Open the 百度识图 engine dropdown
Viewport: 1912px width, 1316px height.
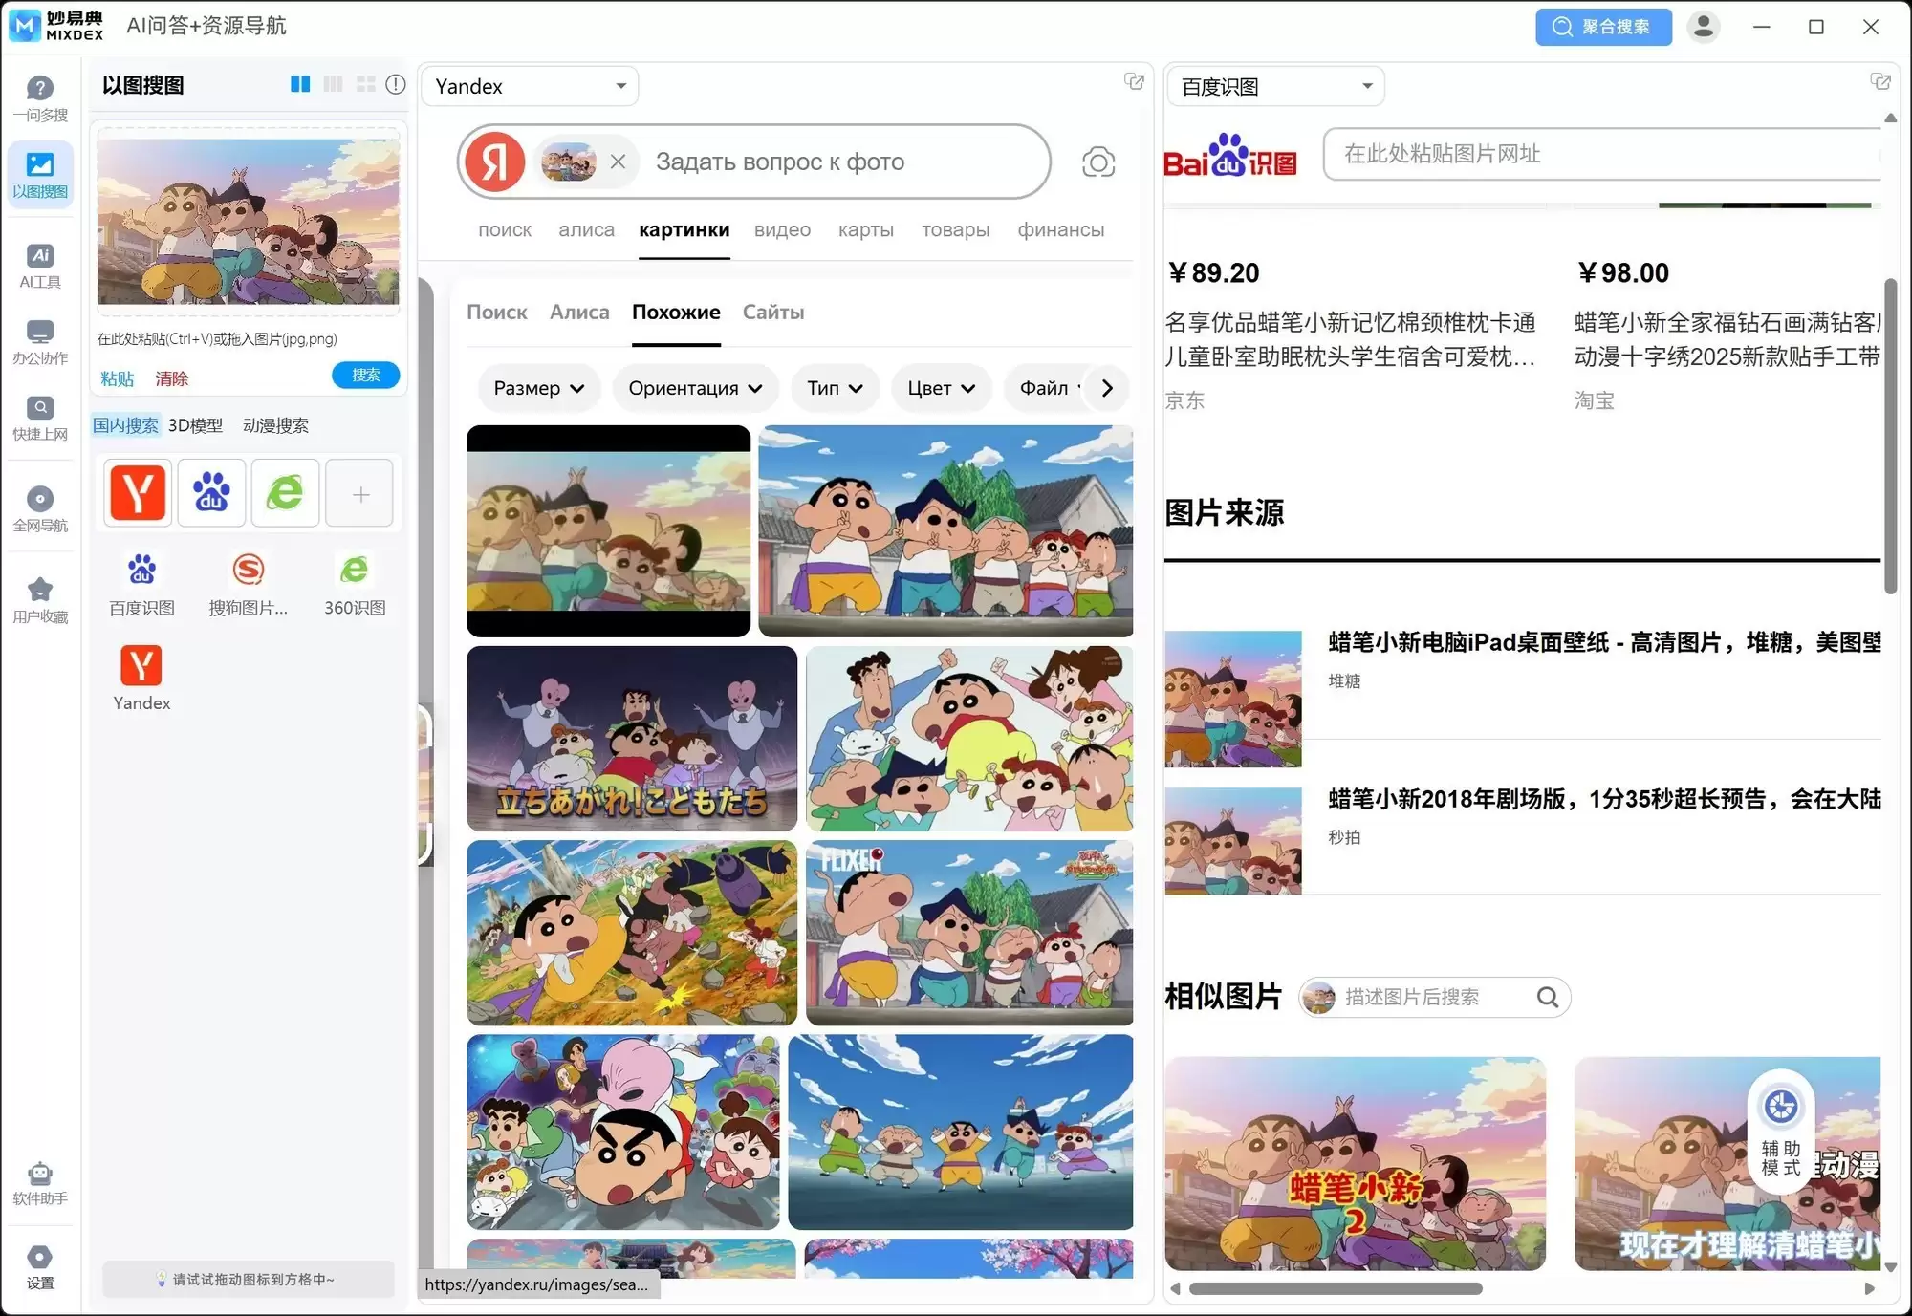(x=1275, y=87)
